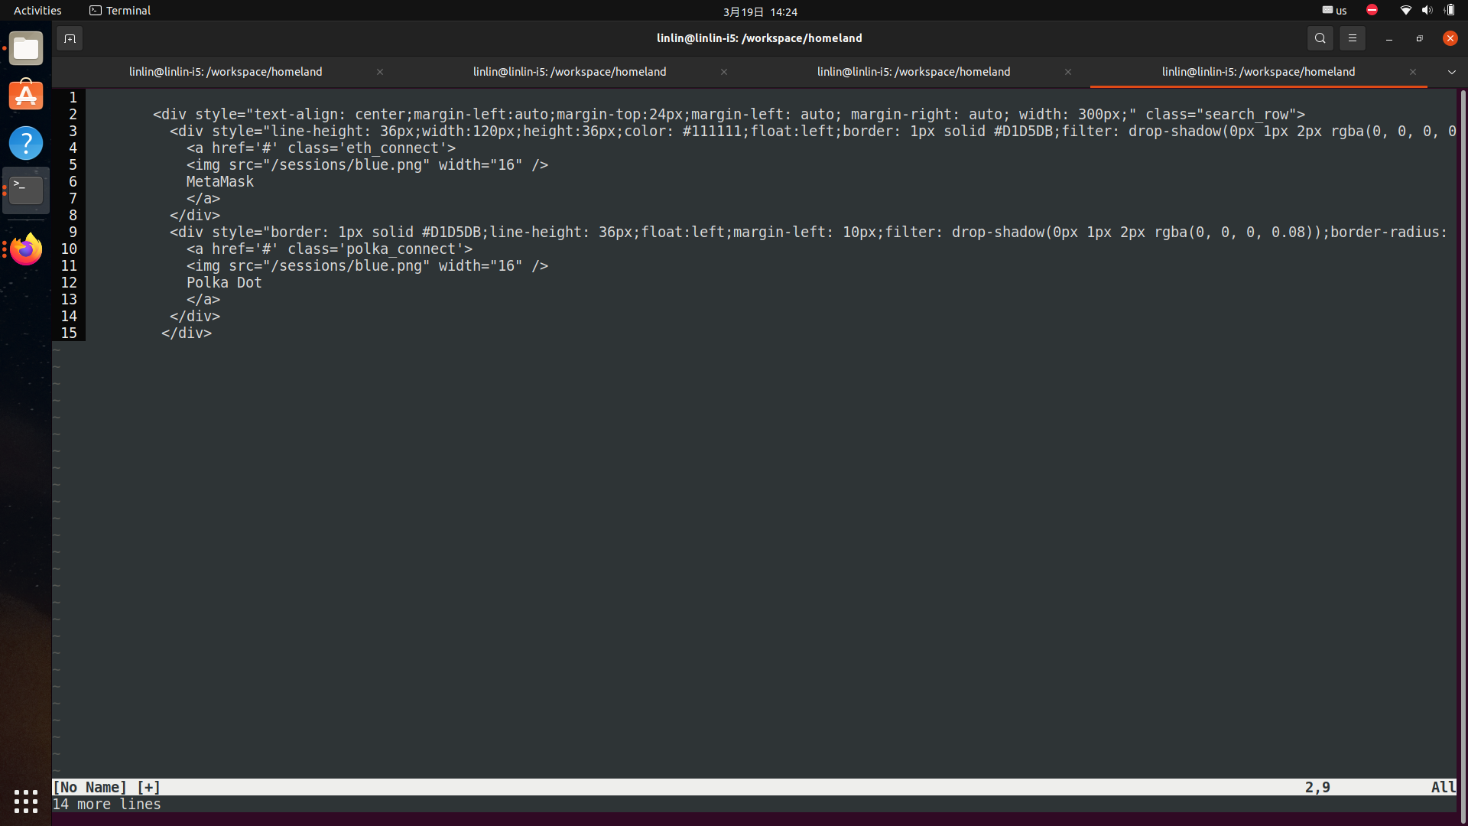Open the Help icon in dock
The image size is (1468, 826).
coord(26,143)
